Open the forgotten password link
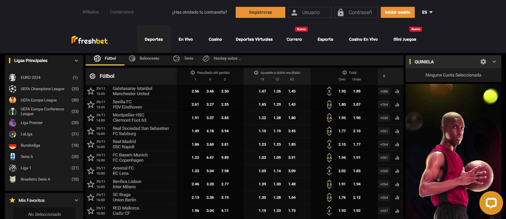Image resolution: width=506 pixels, height=219 pixels. tap(199, 12)
